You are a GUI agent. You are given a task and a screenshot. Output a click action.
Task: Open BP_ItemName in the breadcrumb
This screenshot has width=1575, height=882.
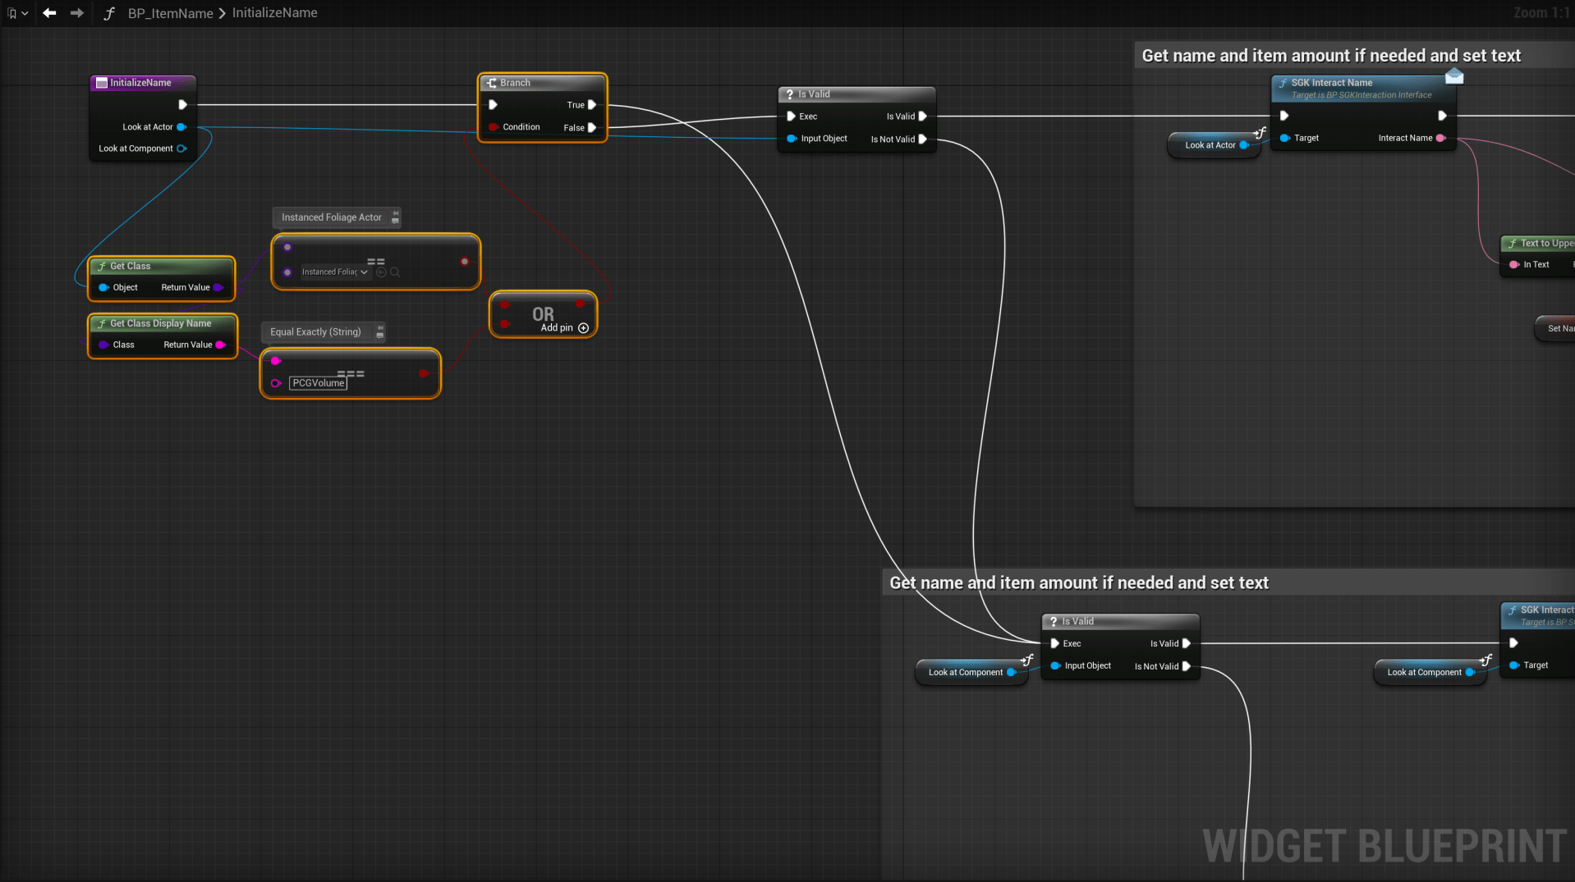click(170, 13)
